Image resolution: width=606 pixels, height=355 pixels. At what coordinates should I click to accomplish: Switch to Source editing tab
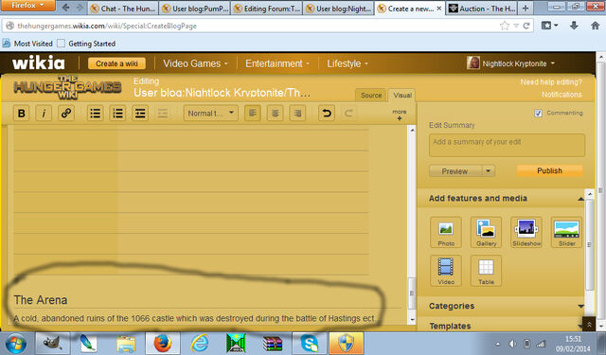371,95
